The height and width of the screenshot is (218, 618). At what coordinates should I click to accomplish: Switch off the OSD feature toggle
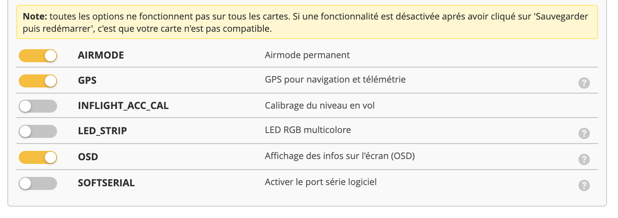coord(38,157)
